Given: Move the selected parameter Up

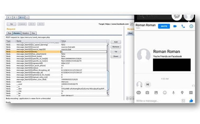Looking at the screenshot, I should [116, 52].
